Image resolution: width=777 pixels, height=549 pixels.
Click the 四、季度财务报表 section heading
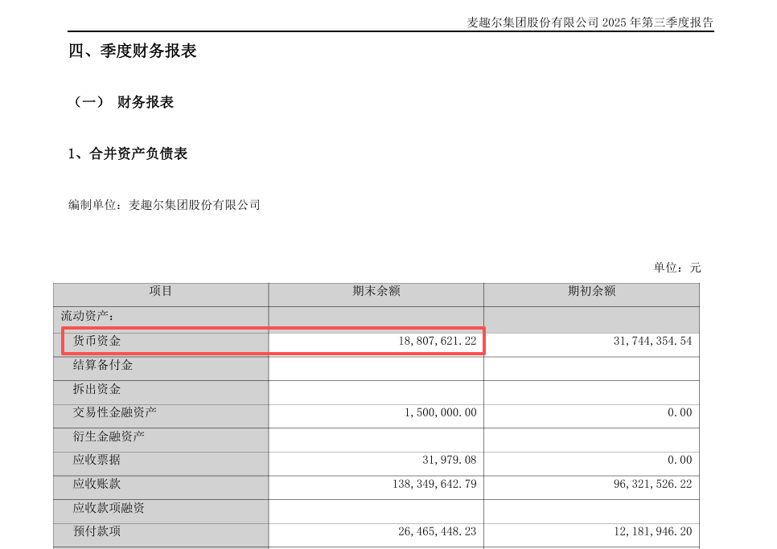click(133, 51)
